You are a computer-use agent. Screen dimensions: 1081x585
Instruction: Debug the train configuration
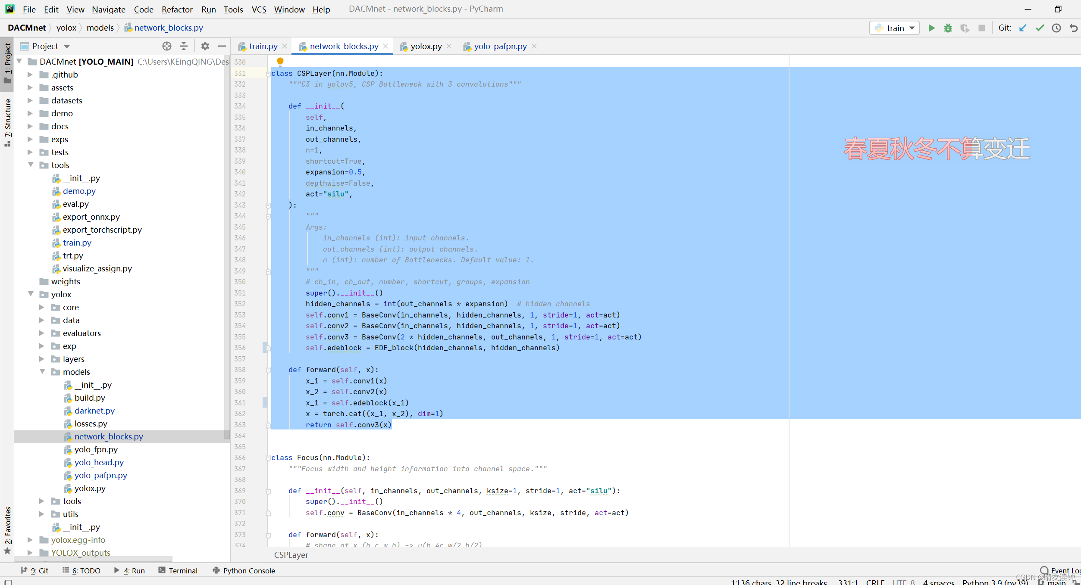click(x=948, y=28)
